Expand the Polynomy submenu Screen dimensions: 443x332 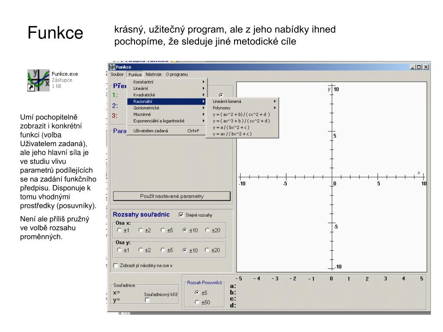(242, 108)
